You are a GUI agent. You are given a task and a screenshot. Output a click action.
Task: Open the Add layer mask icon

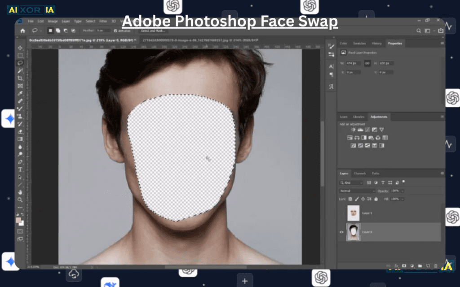click(403, 265)
